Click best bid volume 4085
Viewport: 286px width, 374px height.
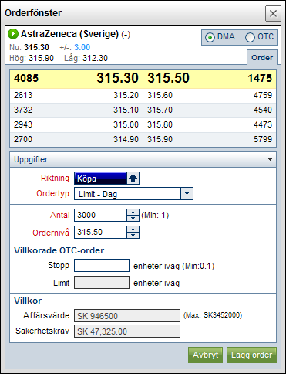26,78
